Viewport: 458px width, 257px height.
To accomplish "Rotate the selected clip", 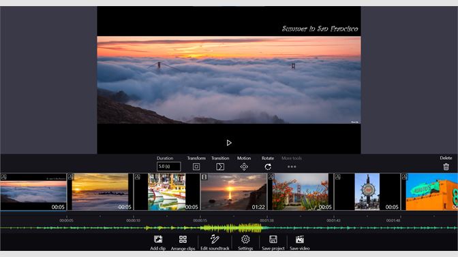I will tap(268, 167).
